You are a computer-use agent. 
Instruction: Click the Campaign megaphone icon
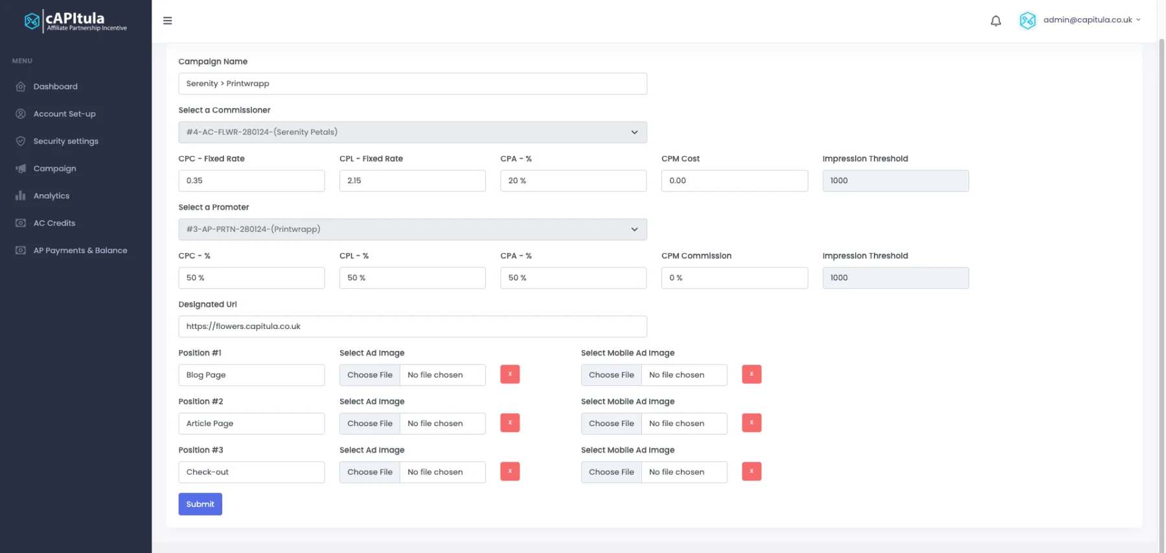[x=21, y=168]
